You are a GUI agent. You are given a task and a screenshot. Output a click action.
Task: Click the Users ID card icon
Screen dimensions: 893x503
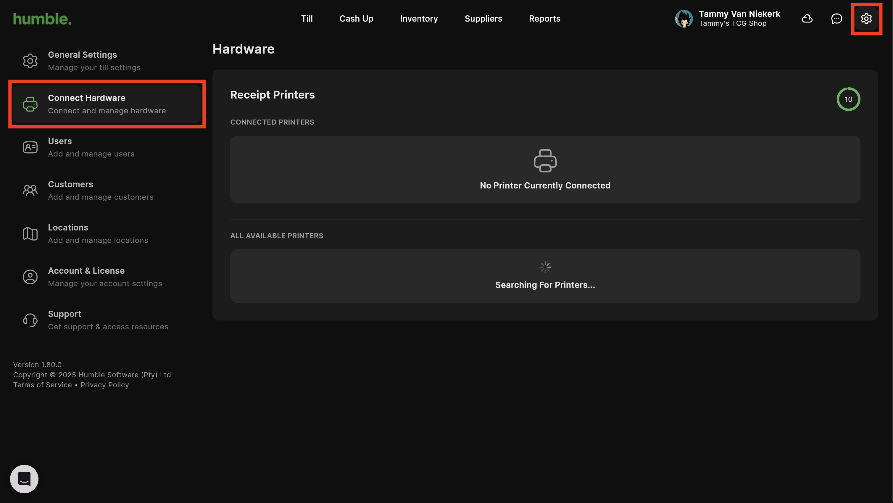pyautogui.click(x=30, y=147)
